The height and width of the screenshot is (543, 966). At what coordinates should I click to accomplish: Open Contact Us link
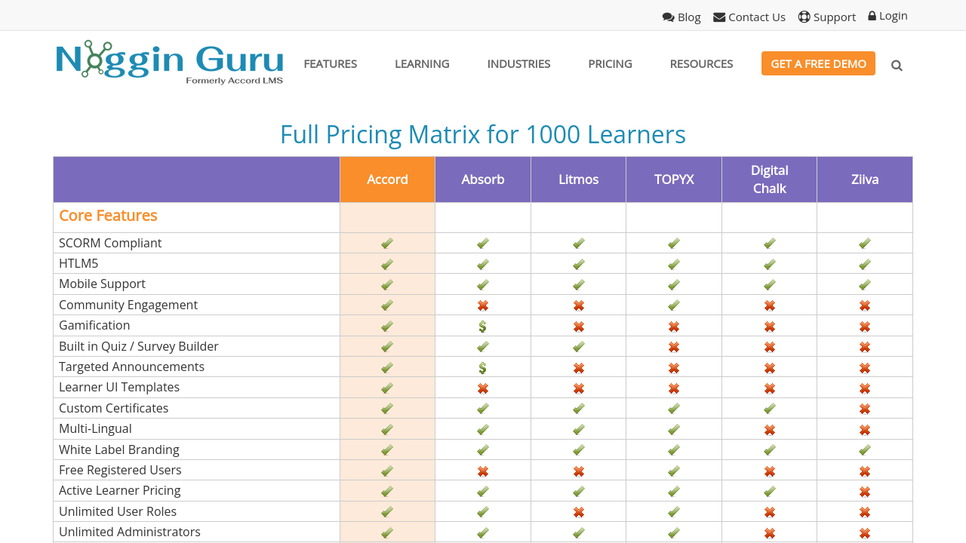click(749, 17)
